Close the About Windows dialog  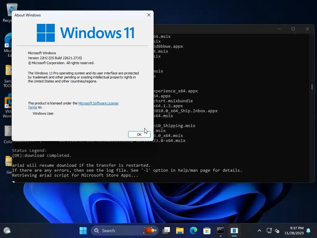point(149,15)
